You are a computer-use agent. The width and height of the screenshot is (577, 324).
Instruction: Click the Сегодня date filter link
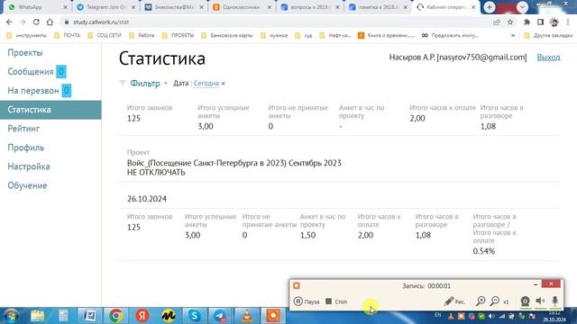pos(206,84)
